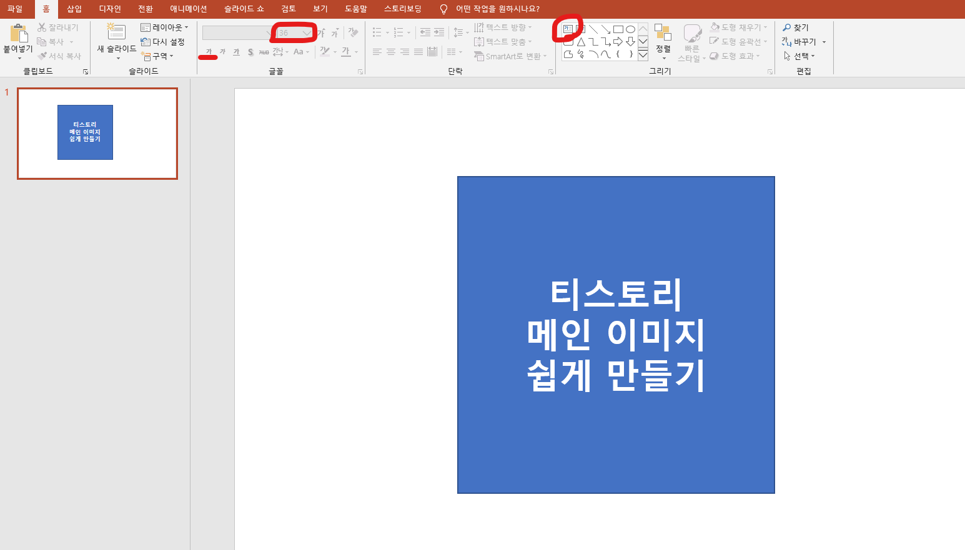Select the Oval shape in gallery
965x550 pixels.
(x=631, y=29)
